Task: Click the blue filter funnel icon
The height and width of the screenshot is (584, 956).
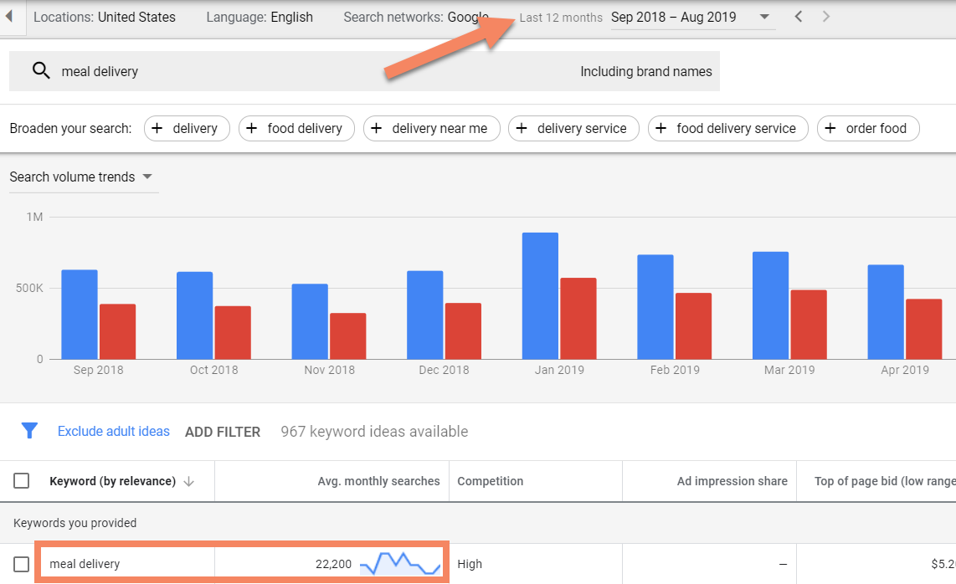Action: click(29, 431)
